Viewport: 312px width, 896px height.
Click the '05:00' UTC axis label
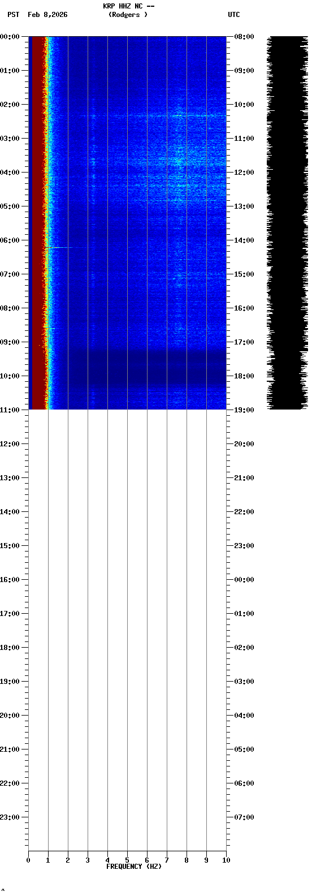click(x=244, y=749)
